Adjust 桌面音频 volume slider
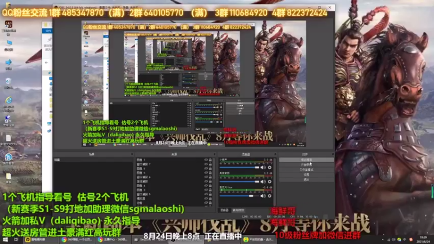 click(x=239, y=182)
